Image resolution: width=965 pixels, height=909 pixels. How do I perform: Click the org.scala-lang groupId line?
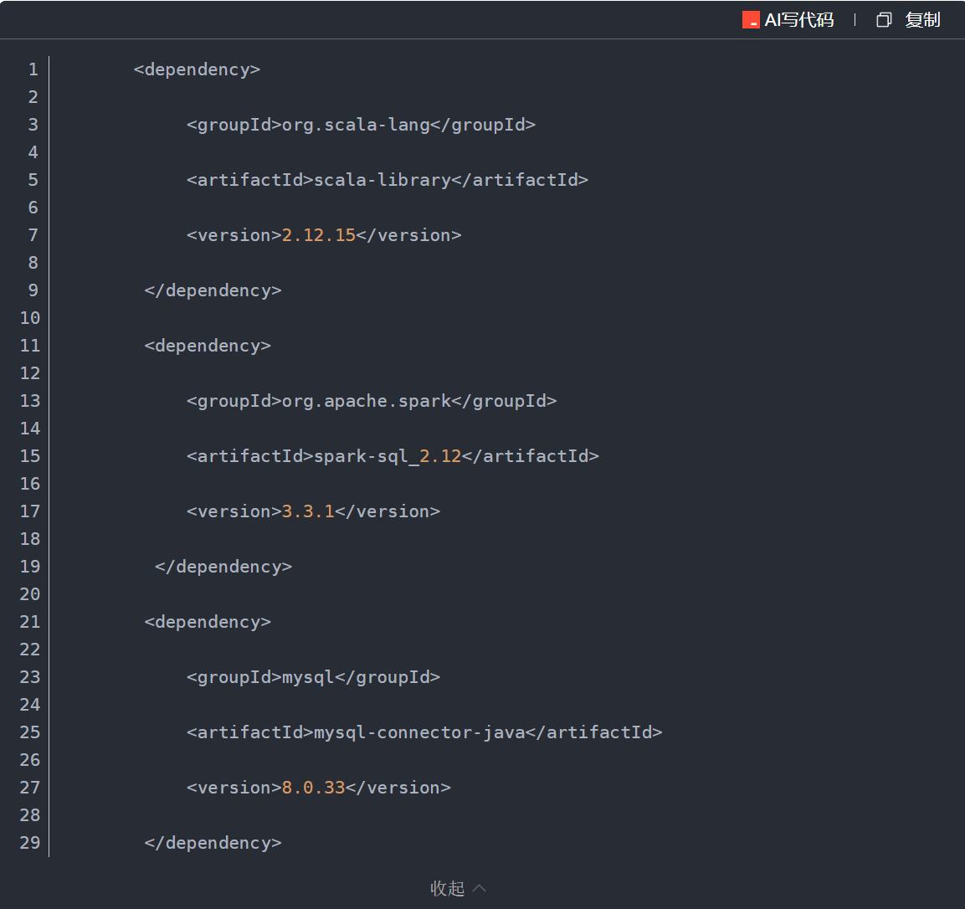point(361,125)
